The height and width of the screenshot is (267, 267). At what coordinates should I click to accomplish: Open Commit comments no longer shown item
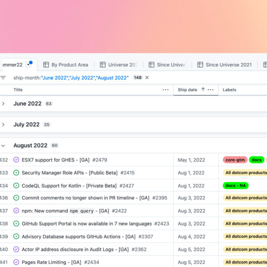coord(85,198)
